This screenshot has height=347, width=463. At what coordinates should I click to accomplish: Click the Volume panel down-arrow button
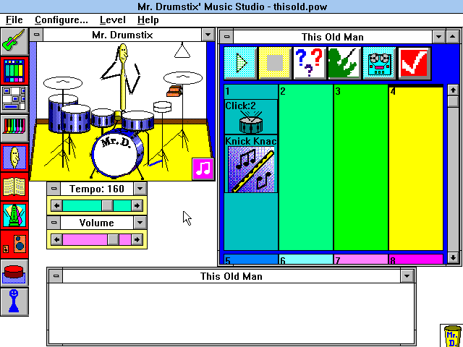pyautogui.click(x=140, y=223)
